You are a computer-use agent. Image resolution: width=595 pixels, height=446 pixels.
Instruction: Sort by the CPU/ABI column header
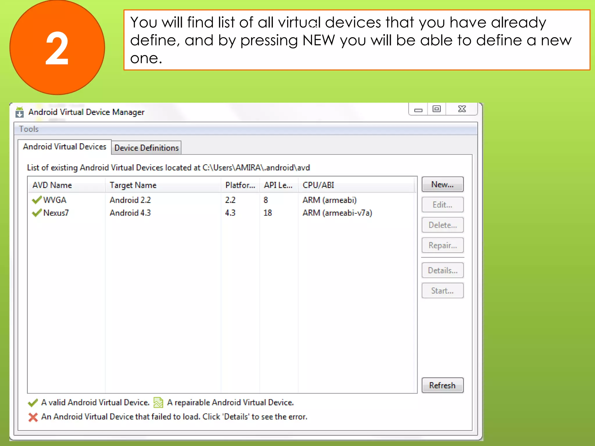click(x=356, y=185)
